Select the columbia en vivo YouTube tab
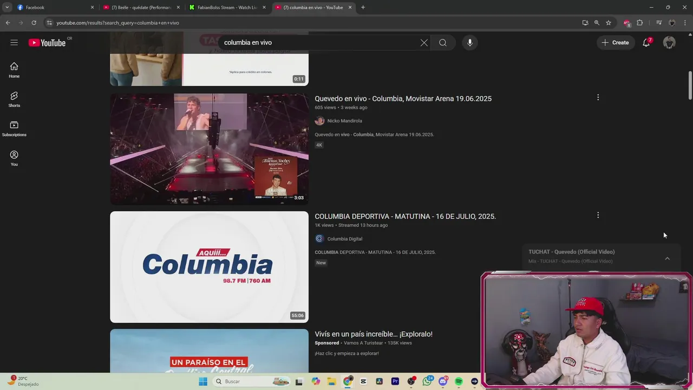 [314, 8]
